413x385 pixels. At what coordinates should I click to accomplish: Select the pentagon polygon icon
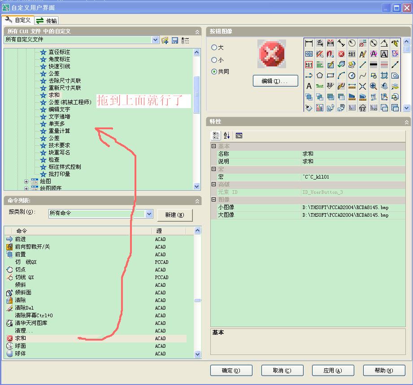[320, 75]
